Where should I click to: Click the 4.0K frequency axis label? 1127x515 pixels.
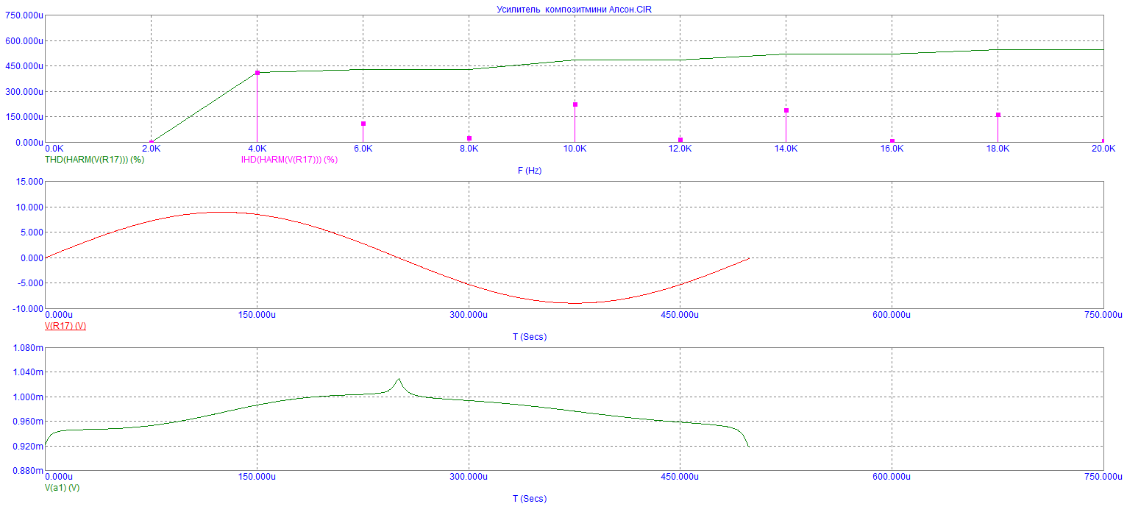click(x=257, y=148)
